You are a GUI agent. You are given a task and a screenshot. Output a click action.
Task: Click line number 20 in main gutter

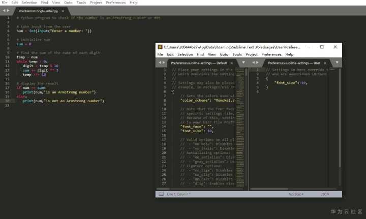click(x=7, y=101)
